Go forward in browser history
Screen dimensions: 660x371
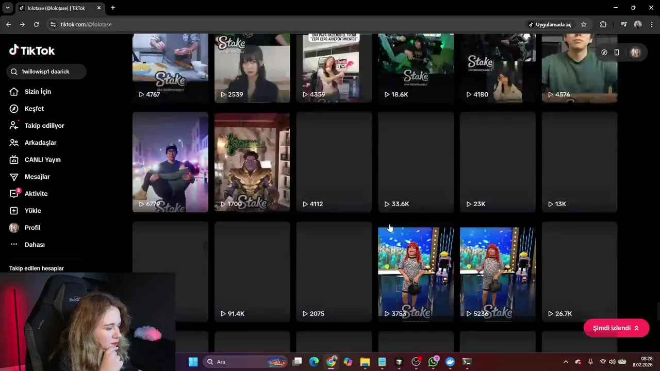click(x=22, y=24)
